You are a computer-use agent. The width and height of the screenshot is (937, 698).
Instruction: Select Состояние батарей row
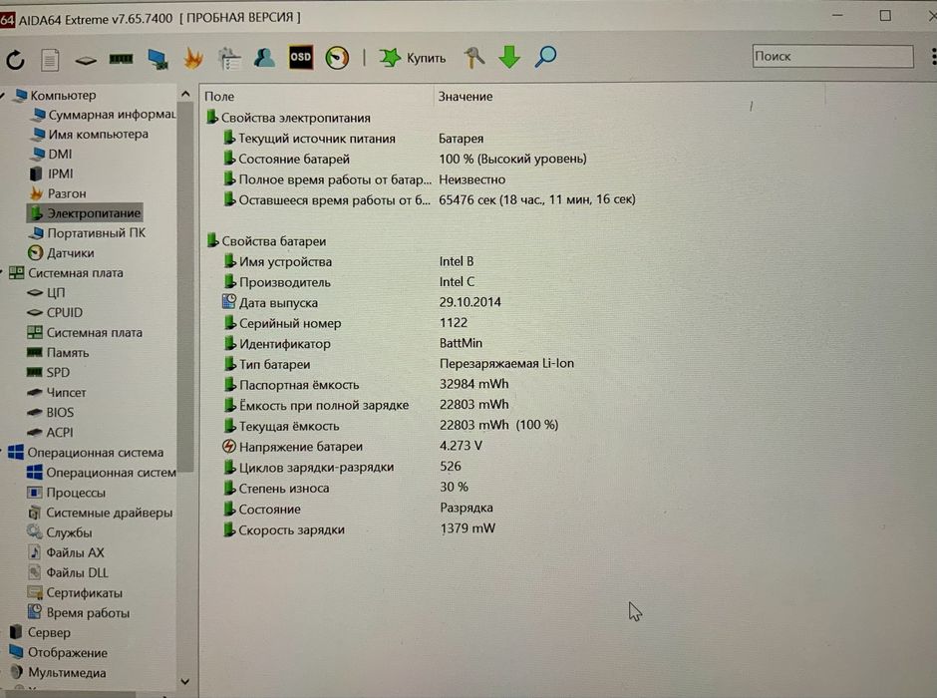coord(405,159)
